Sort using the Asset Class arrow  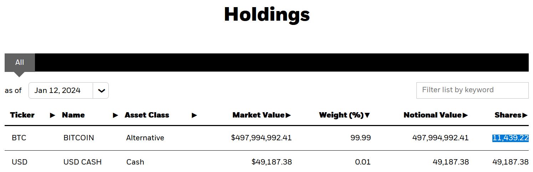point(194,115)
